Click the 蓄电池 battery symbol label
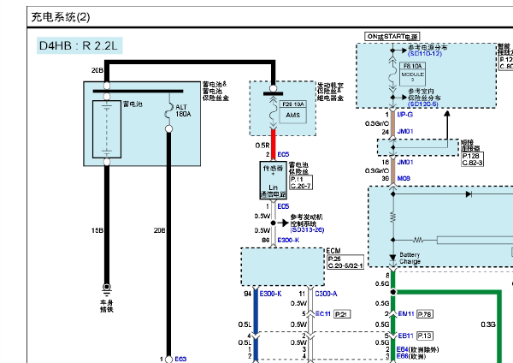Screen dimensions: 513x363 (133, 104)
